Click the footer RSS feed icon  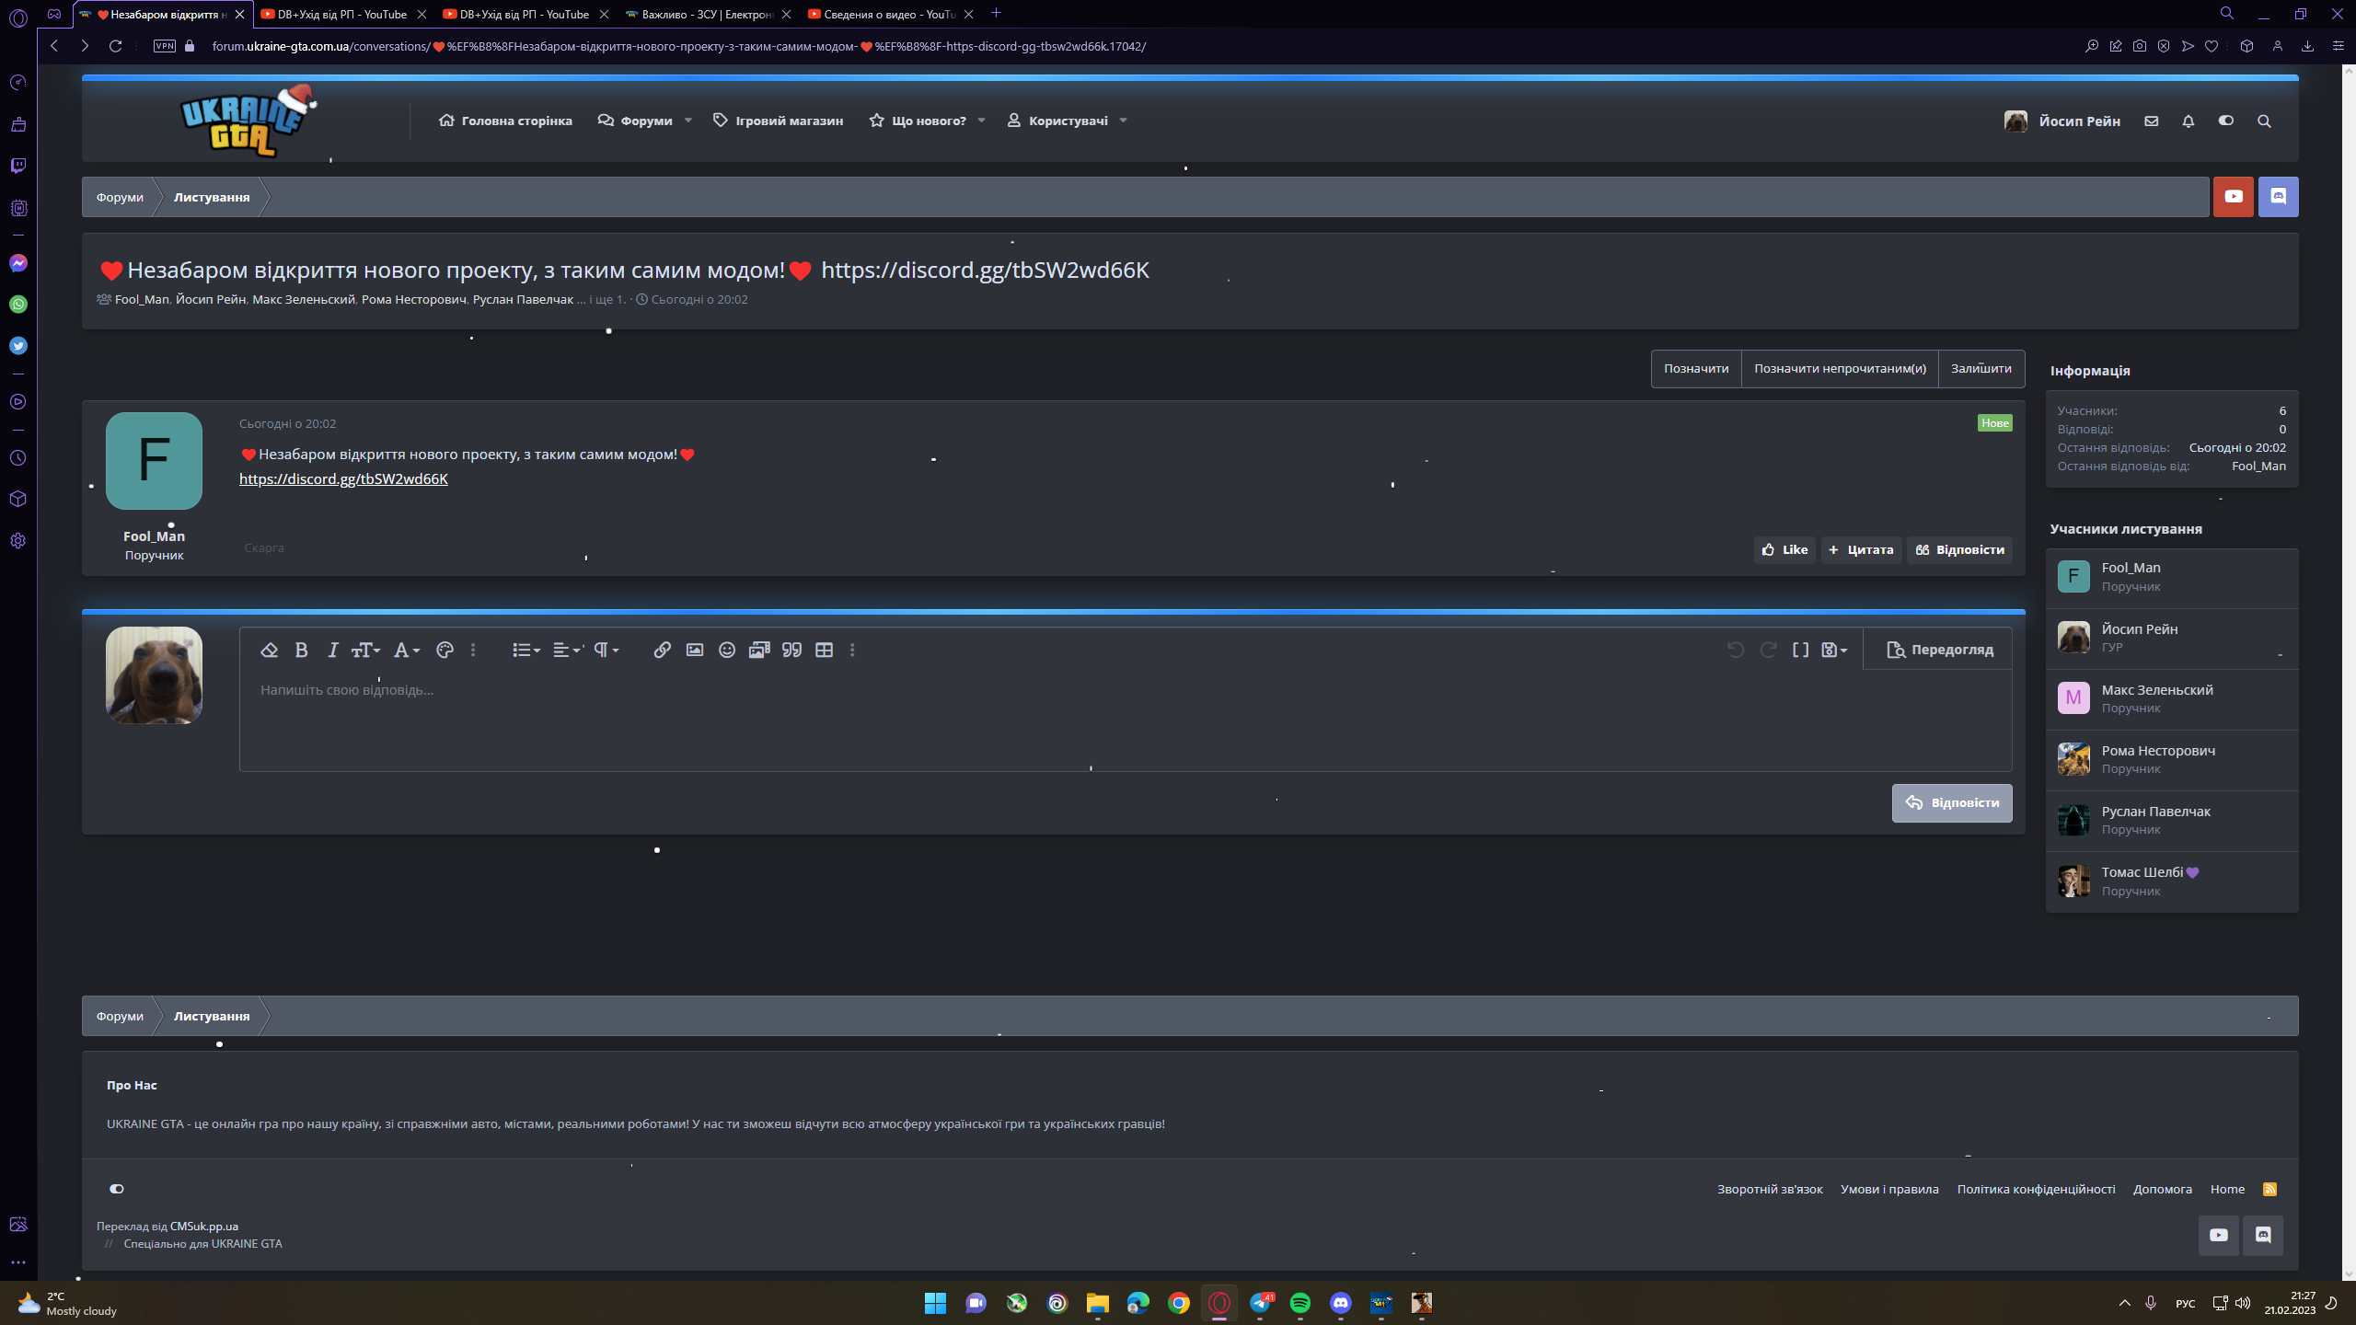pos(2269,1189)
